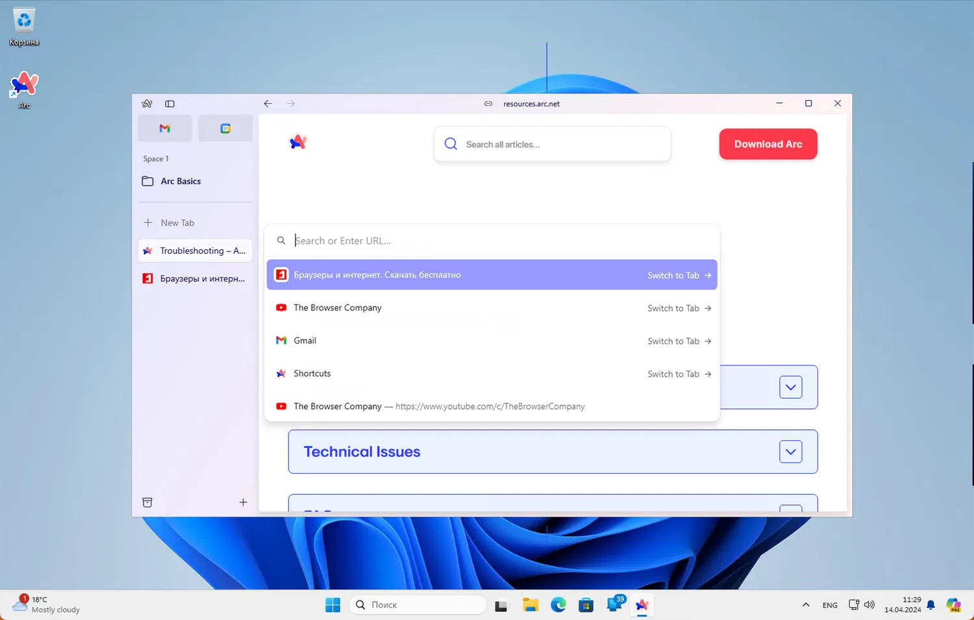
Task: Go forward with the right arrow
Action: pyautogui.click(x=291, y=104)
